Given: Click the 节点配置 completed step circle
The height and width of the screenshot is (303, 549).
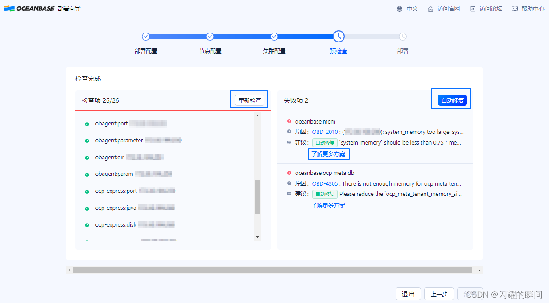Looking at the screenshot, I should (x=210, y=37).
